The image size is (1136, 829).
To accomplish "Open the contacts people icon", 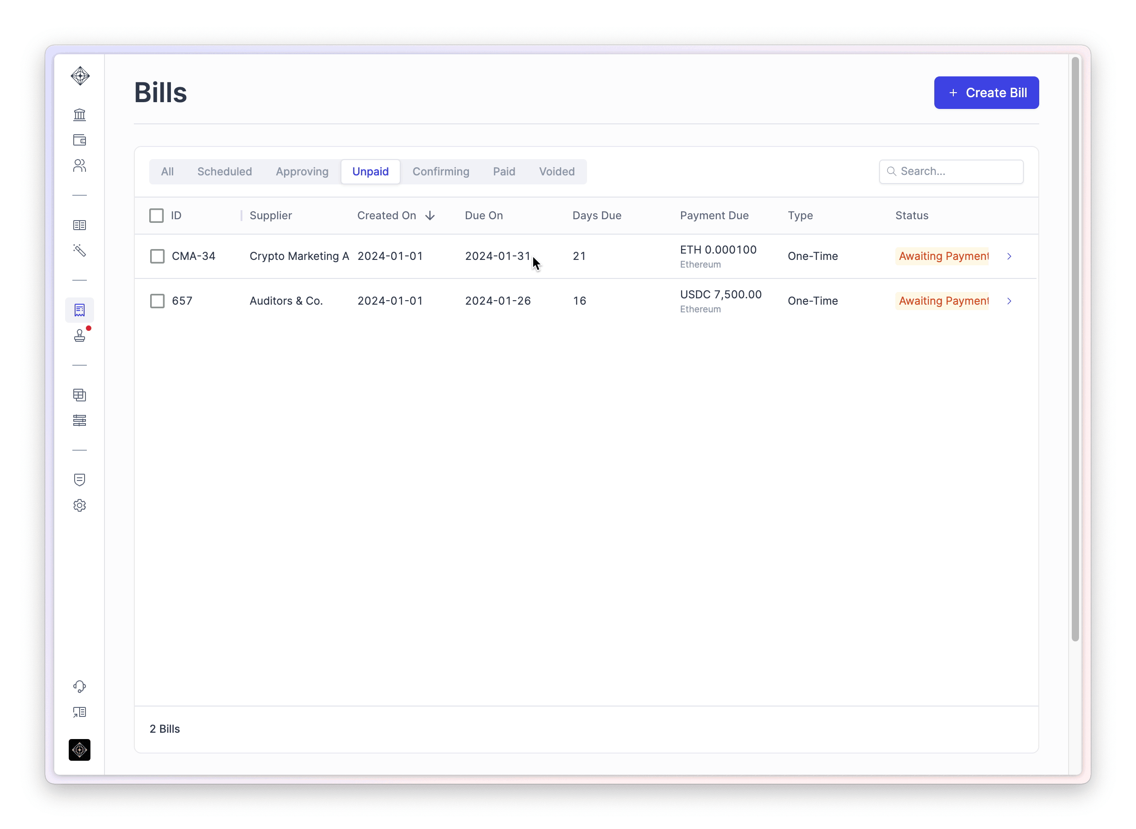I will coord(79,165).
